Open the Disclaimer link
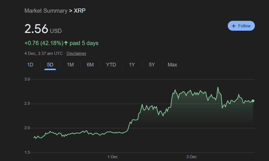The width and height of the screenshot is (269, 161). click(76, 53)
